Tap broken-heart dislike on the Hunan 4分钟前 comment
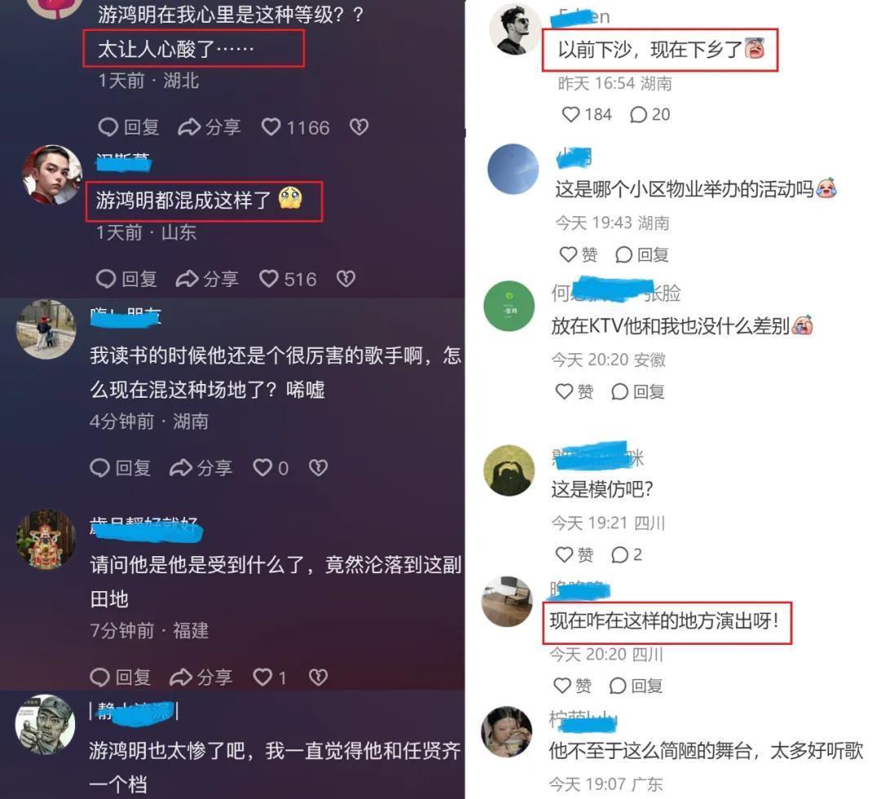 coord(319,468)
